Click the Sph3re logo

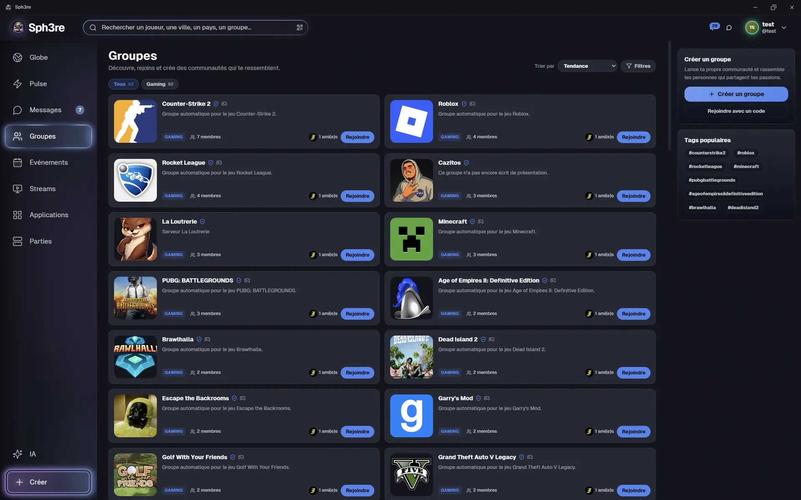click(x=38, y=27)
